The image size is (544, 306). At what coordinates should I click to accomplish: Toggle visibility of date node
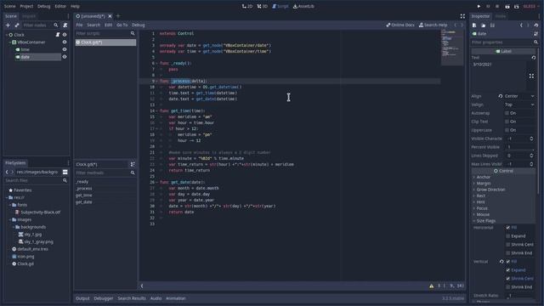click(x=65, y=57)
